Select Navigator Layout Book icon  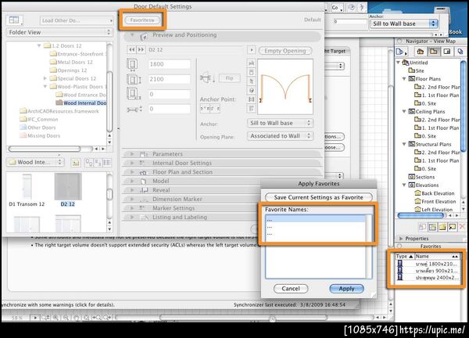click(447, 52)
